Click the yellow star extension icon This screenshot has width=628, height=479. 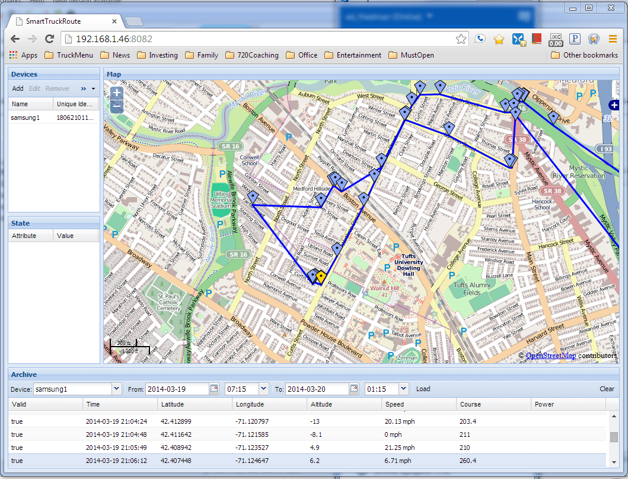(499, 39)
